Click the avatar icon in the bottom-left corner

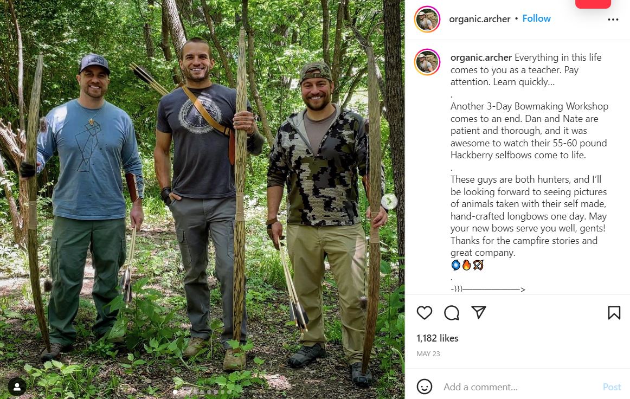[x=18, y=387]
